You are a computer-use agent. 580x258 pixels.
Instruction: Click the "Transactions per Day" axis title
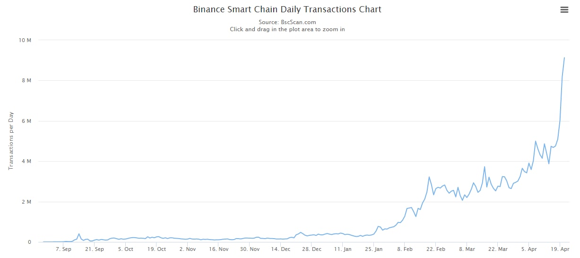point(11,141)
